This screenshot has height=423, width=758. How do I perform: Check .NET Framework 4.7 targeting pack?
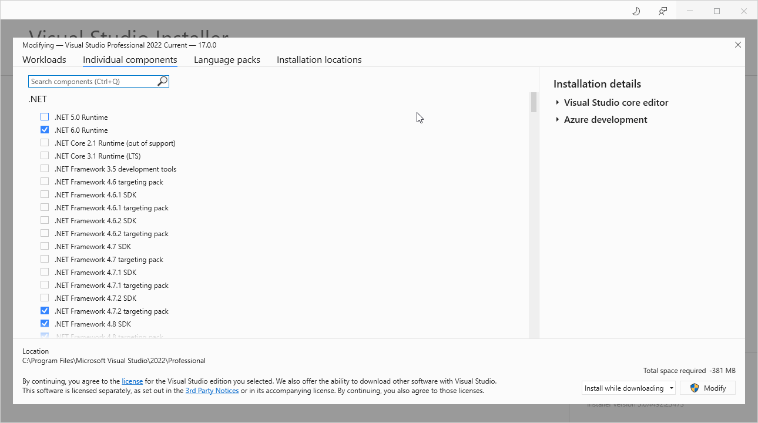click(45, 259)
